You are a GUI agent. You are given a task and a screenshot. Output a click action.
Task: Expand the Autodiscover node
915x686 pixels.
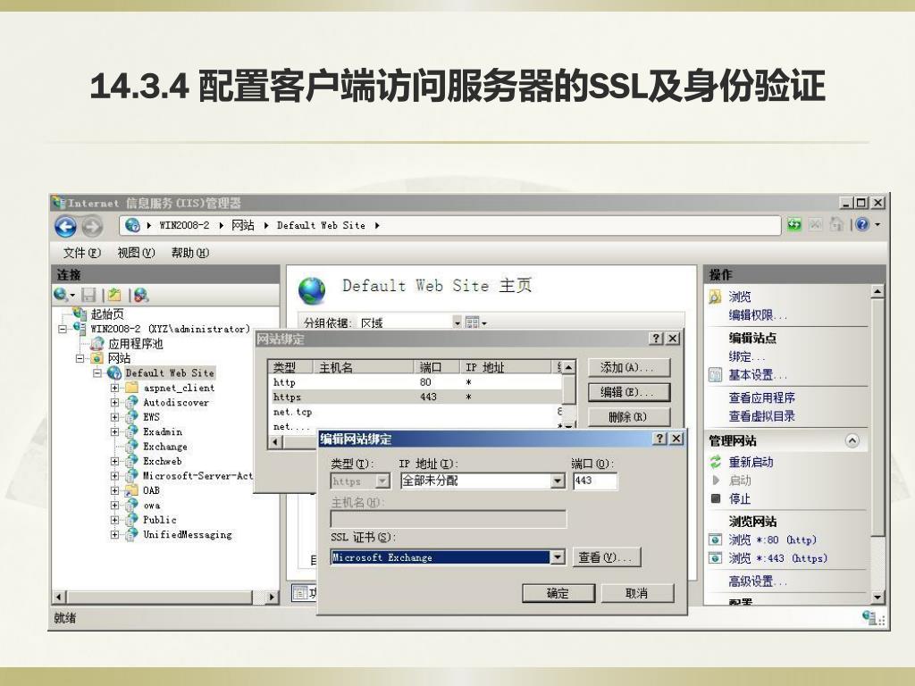[115, 403]
